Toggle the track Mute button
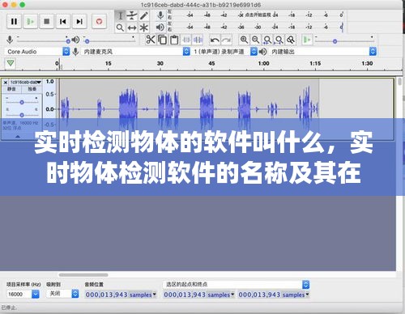Image resolution: width=405 pixels, height=314 pixels. [11, 89]
